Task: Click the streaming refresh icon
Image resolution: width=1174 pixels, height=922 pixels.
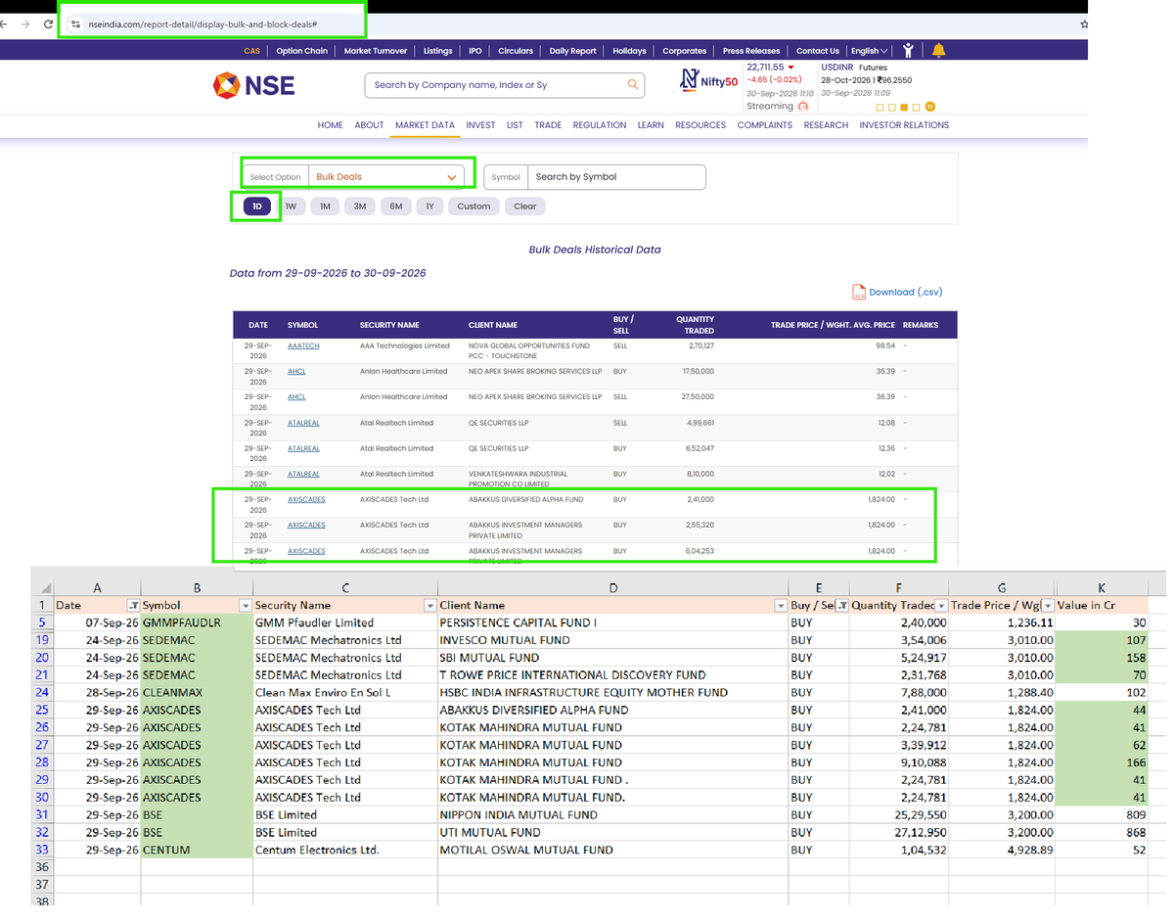Action: pos(804,107)
